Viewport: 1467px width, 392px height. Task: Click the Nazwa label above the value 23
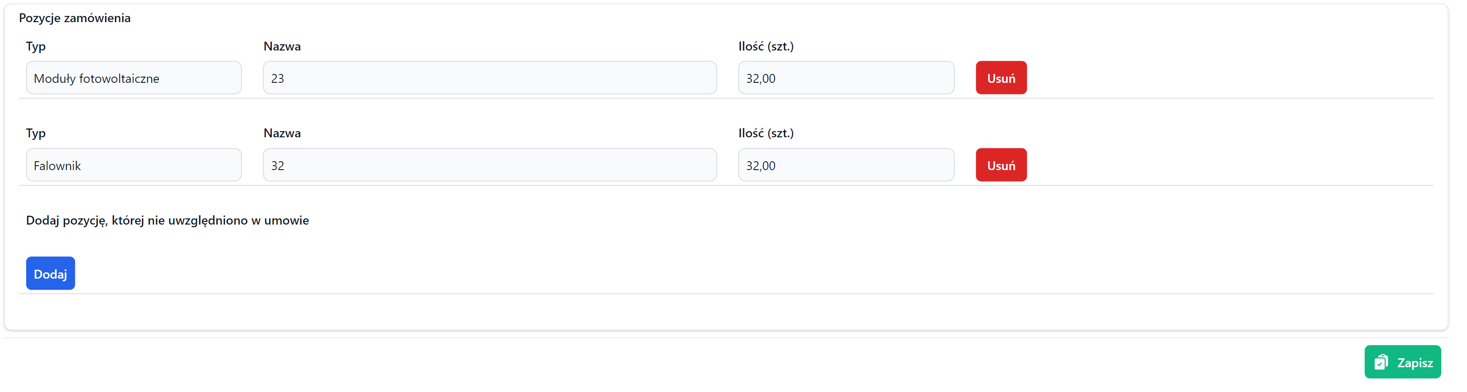point(282,47)
